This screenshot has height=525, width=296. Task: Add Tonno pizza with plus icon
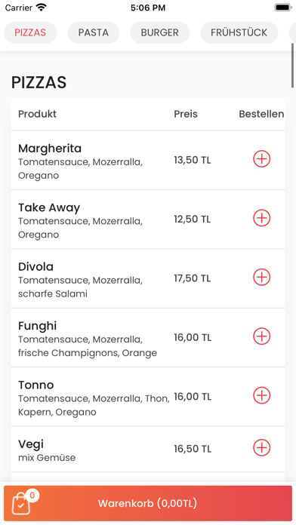(261, 395)
